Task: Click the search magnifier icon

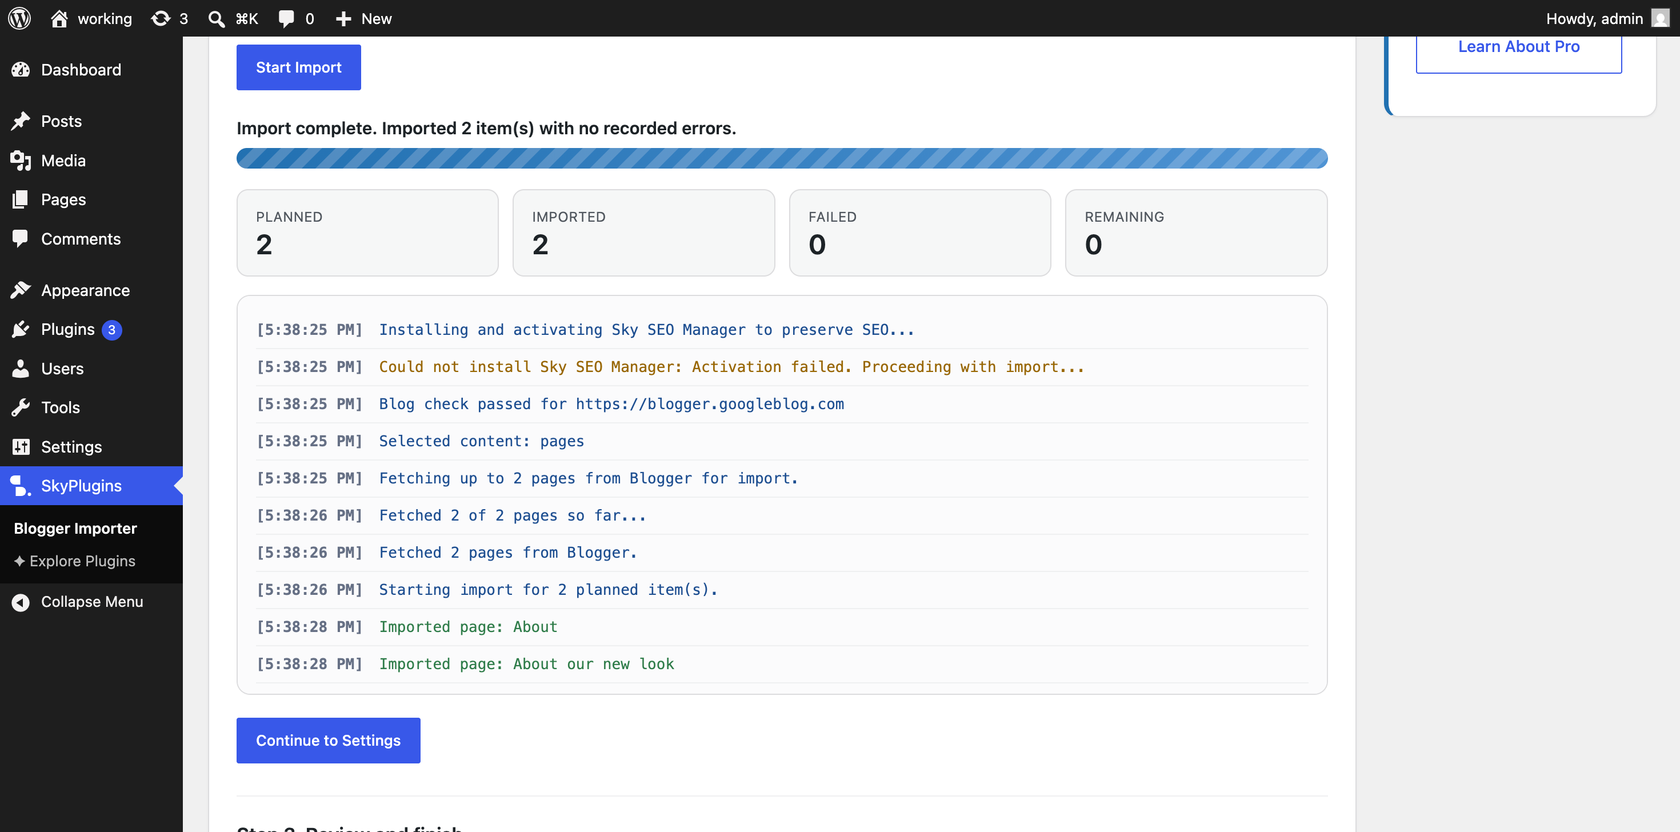Action: point(216,19)
